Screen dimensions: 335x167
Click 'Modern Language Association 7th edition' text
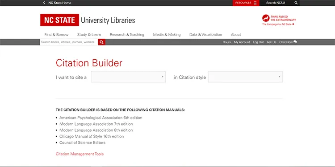96,124
